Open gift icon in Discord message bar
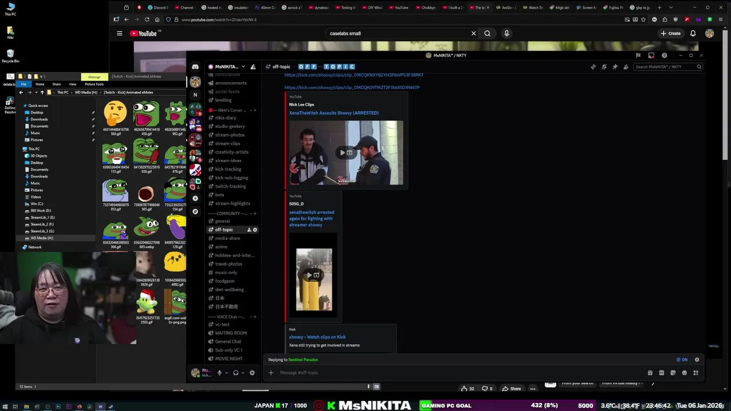The width and height of the screenshot is (731, 411). coord(650,373)
